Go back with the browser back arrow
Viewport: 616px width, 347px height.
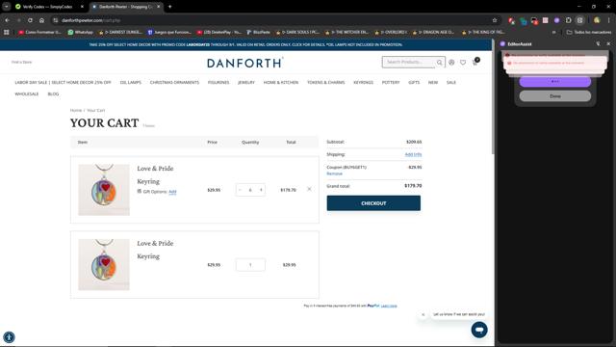[7, 20]
